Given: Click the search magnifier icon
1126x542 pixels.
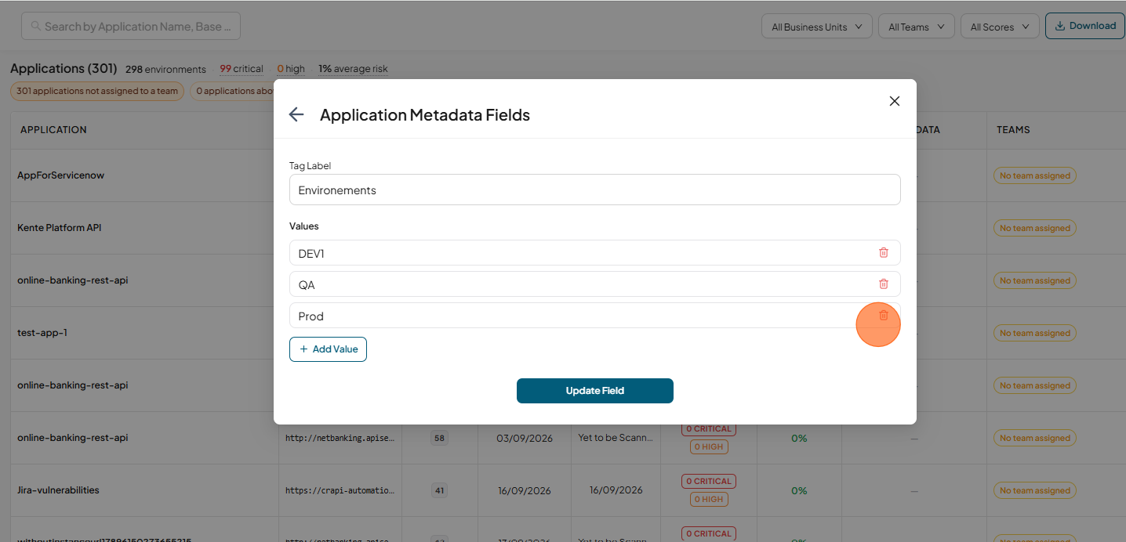Looking at the screenshot, I should [x=36, y=26].
